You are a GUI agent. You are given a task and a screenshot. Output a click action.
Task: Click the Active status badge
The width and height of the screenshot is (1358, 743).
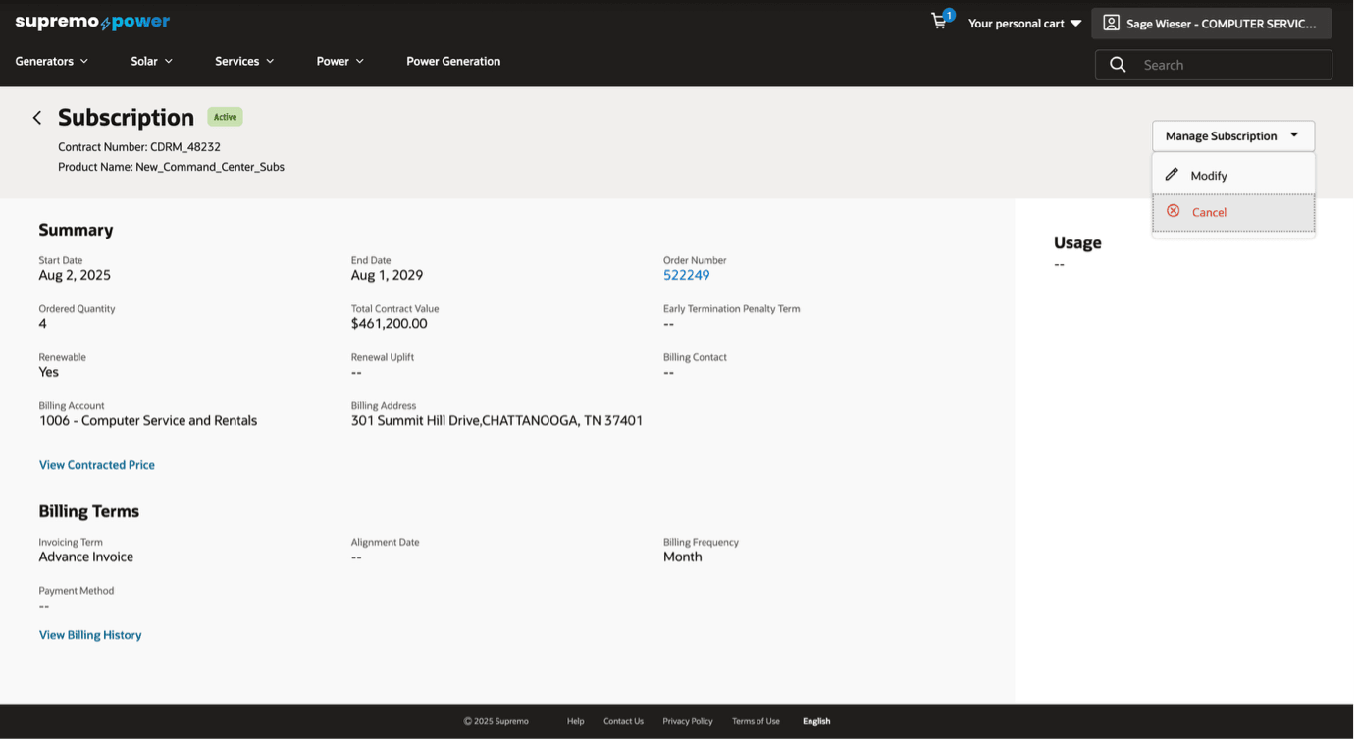tap(226, 117)
